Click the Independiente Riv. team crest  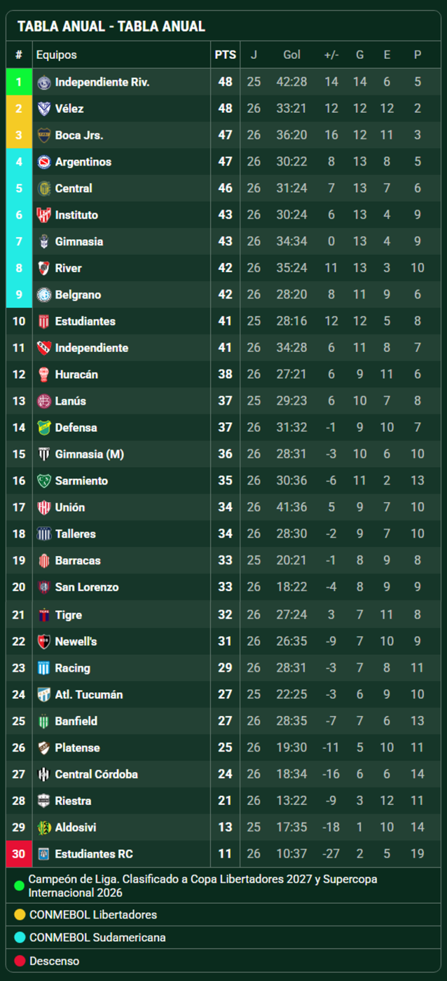click(x=44, y=82)
